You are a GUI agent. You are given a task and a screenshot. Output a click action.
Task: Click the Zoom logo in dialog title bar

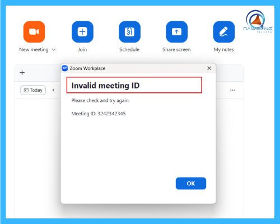click(65, 68)
